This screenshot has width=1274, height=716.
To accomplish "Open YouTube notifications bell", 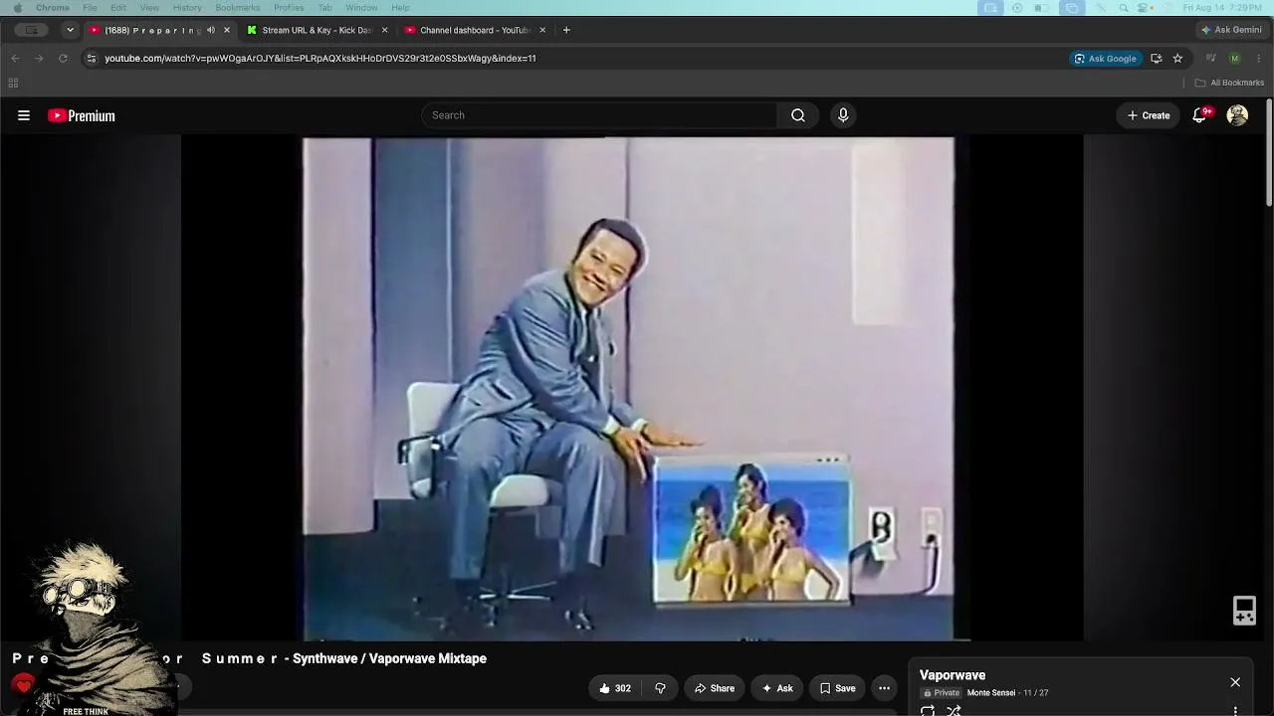I will pos(1200,115).
